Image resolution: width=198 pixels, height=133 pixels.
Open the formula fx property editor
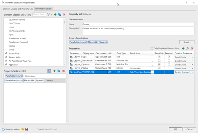[188, 48]
